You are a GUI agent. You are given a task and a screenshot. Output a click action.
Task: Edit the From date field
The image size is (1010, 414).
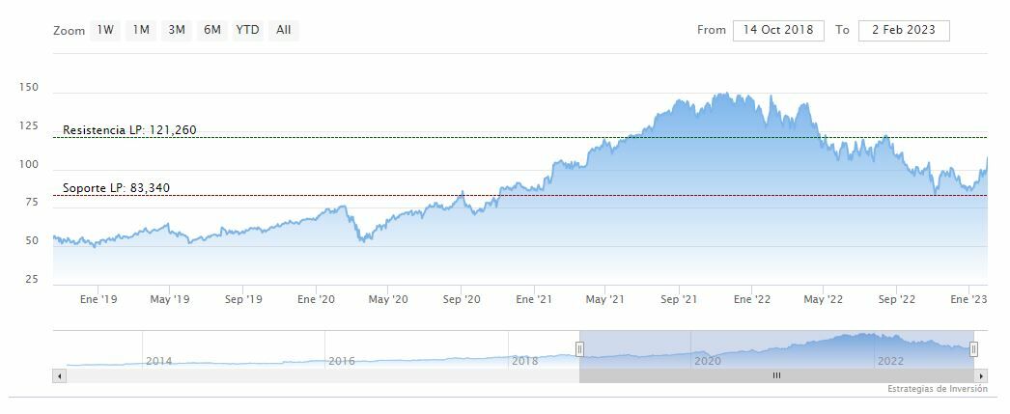pos(778,30)
